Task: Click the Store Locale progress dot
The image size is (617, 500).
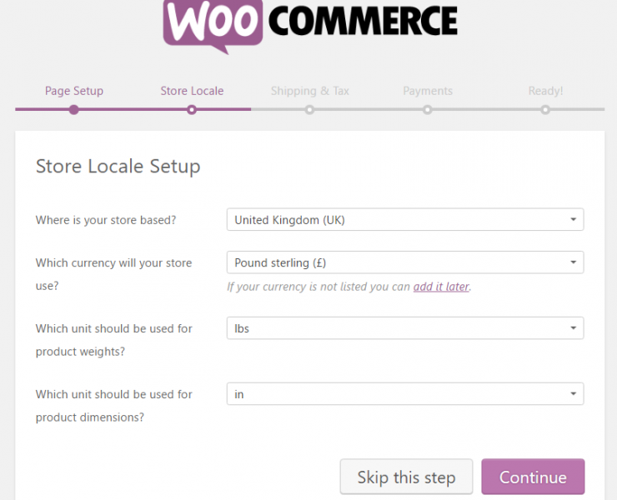Action: [x=192, y=110]
